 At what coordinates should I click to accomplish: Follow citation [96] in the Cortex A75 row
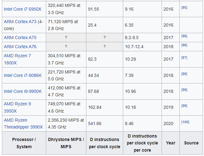click(184, 36)
